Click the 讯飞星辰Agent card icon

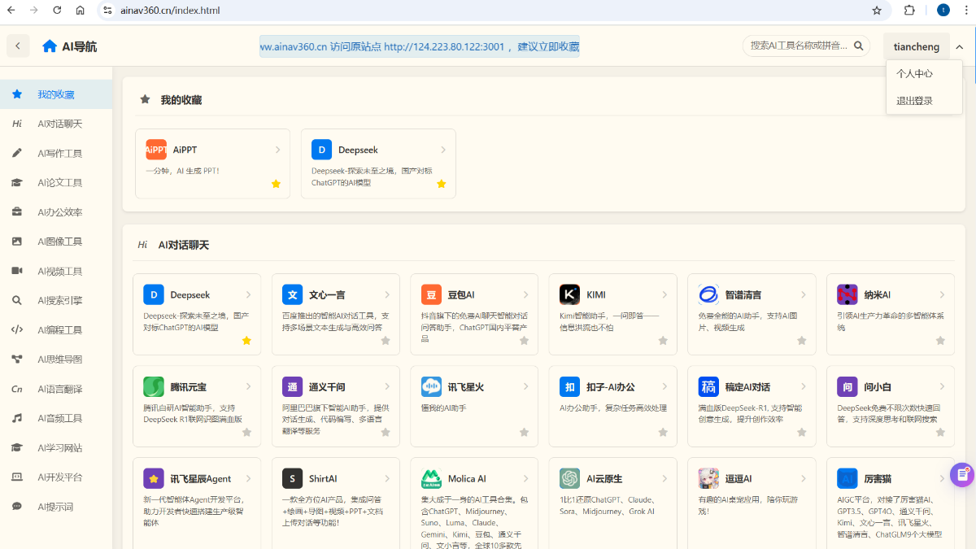pyautogui.click(x=154, y=478)
